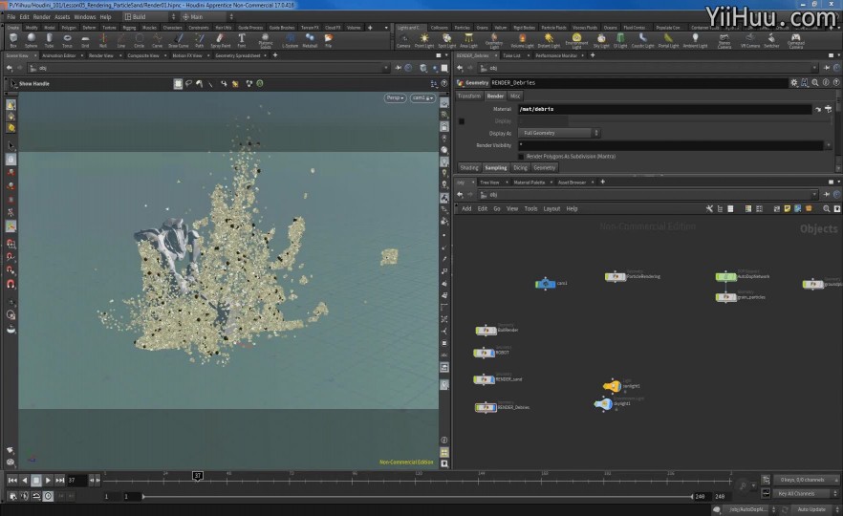Select the Spray Paint tool

click(220, 40)
